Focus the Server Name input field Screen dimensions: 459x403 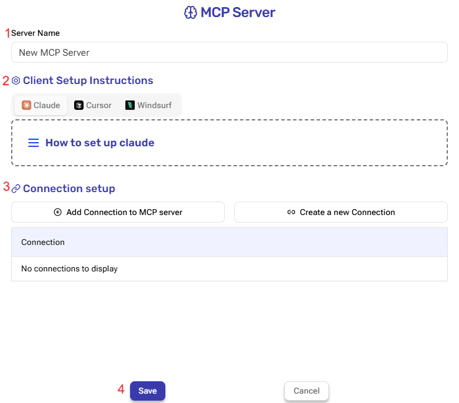point(229,52)
